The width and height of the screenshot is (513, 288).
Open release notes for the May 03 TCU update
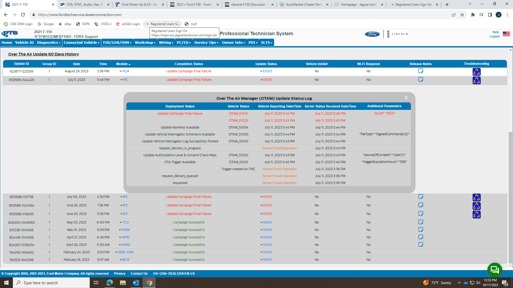421,222
